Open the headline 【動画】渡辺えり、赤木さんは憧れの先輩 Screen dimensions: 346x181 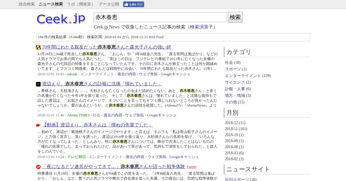tap(97, 125)
